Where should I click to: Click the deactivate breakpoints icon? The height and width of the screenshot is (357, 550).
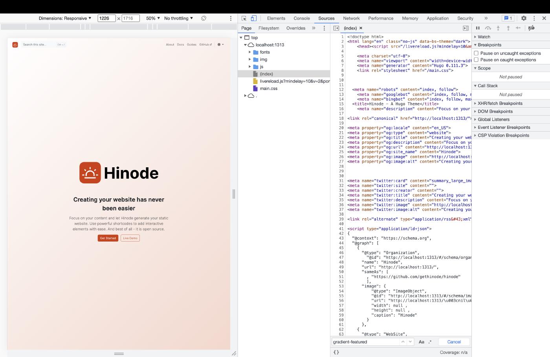[531, 28]
